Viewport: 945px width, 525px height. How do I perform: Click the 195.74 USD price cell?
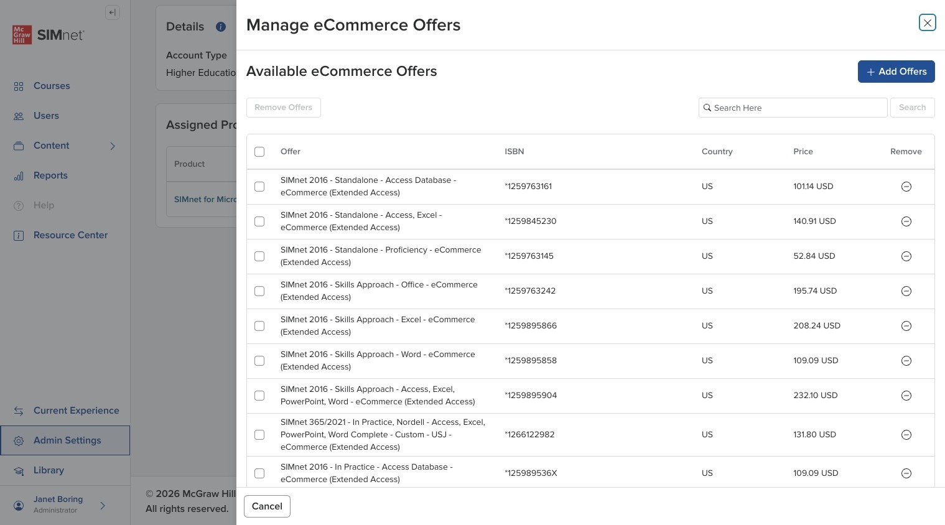tap(815, 291)
